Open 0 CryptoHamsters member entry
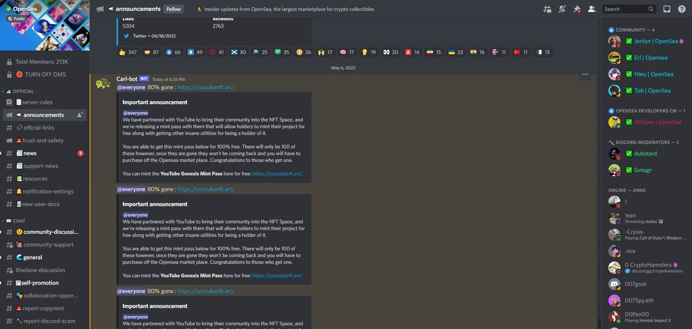Image resolution: width=692 pixels, height=329 pixels. 645,268
